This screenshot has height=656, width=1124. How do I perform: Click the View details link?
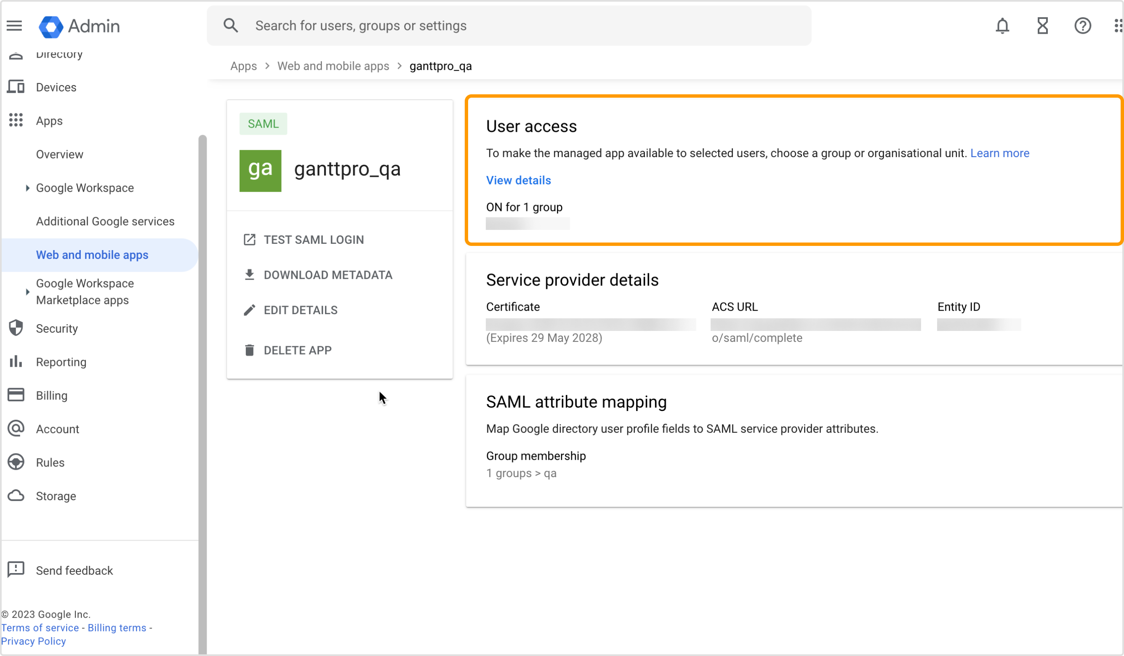tap(518, 180)
